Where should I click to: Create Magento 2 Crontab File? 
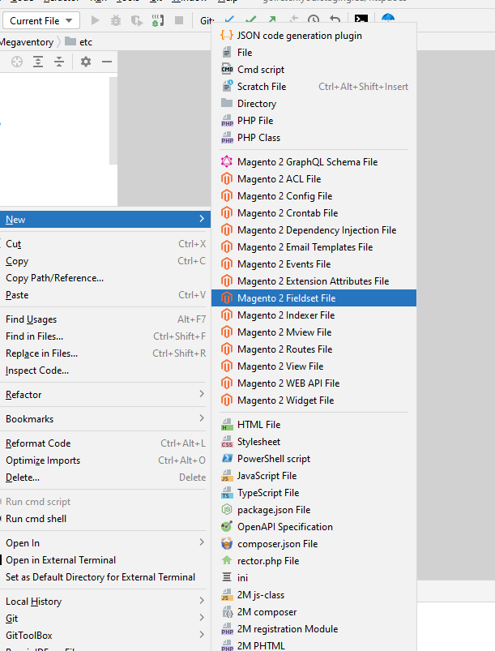click(314, 213)
